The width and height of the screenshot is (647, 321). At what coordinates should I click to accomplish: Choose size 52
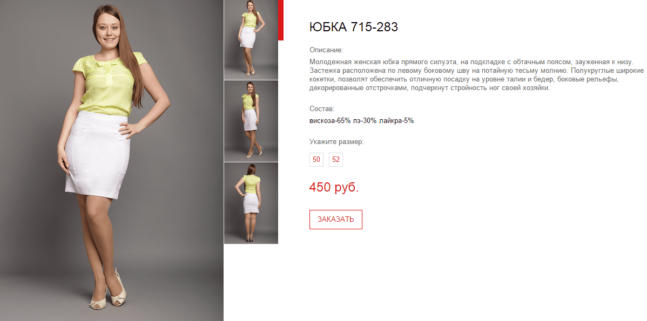336,160
